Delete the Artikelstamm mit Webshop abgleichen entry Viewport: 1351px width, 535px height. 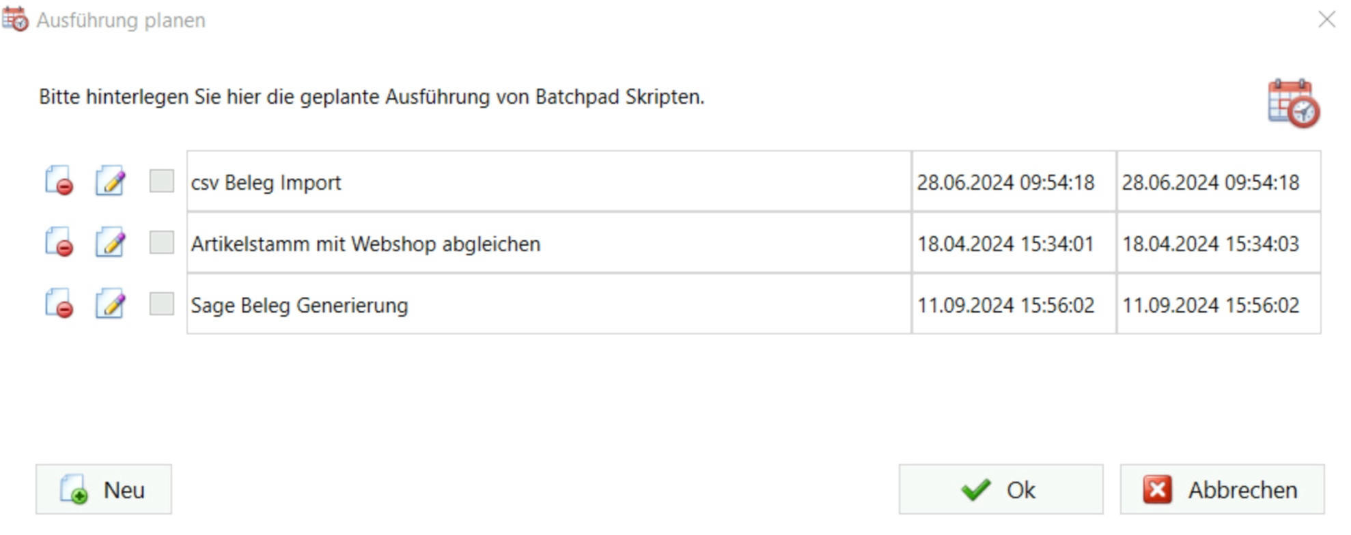tap(59, 243)
